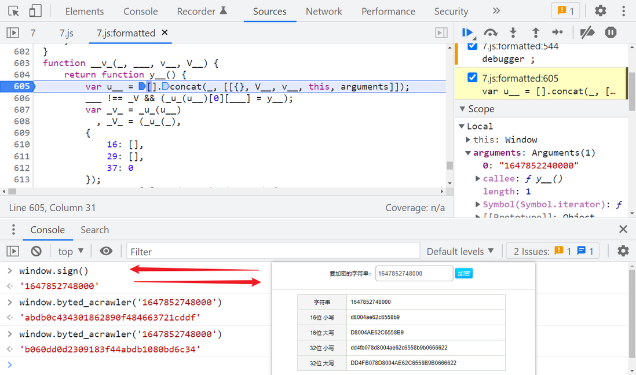
Task: Focus the string-to-encrypt input box
Action: [x=414, y=273]
